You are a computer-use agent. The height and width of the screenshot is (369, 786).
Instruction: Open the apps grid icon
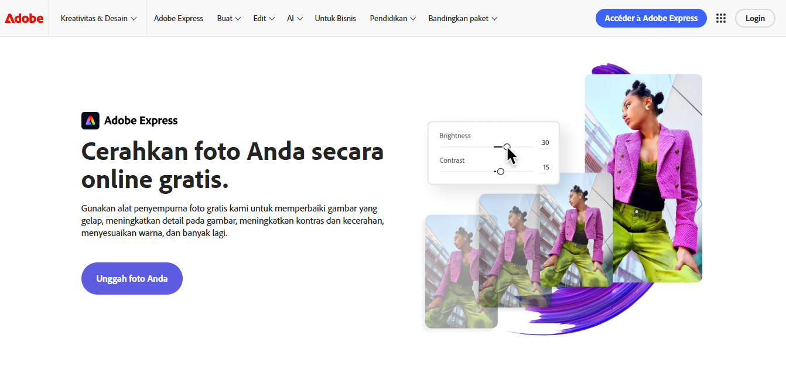click(x=721, y=18)
